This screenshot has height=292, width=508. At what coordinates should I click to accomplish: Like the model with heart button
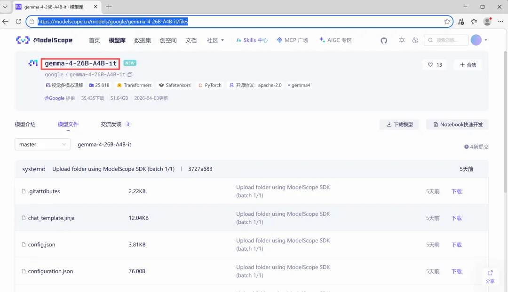pos(435,65)
